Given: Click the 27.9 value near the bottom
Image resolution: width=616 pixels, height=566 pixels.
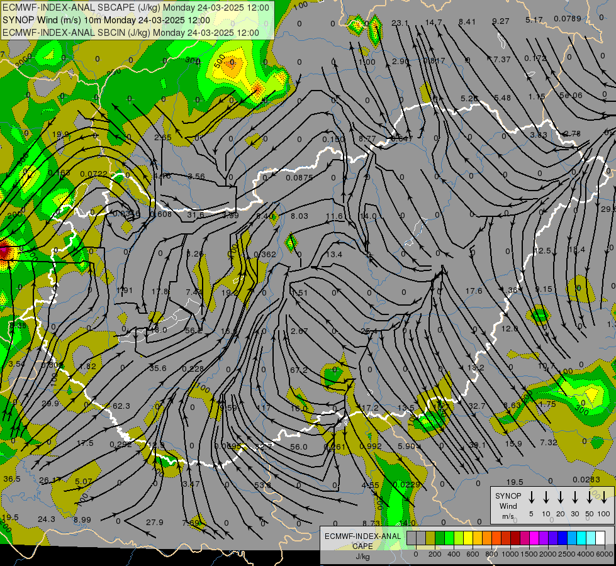Looking at the screenshot, I should (154, 523).
